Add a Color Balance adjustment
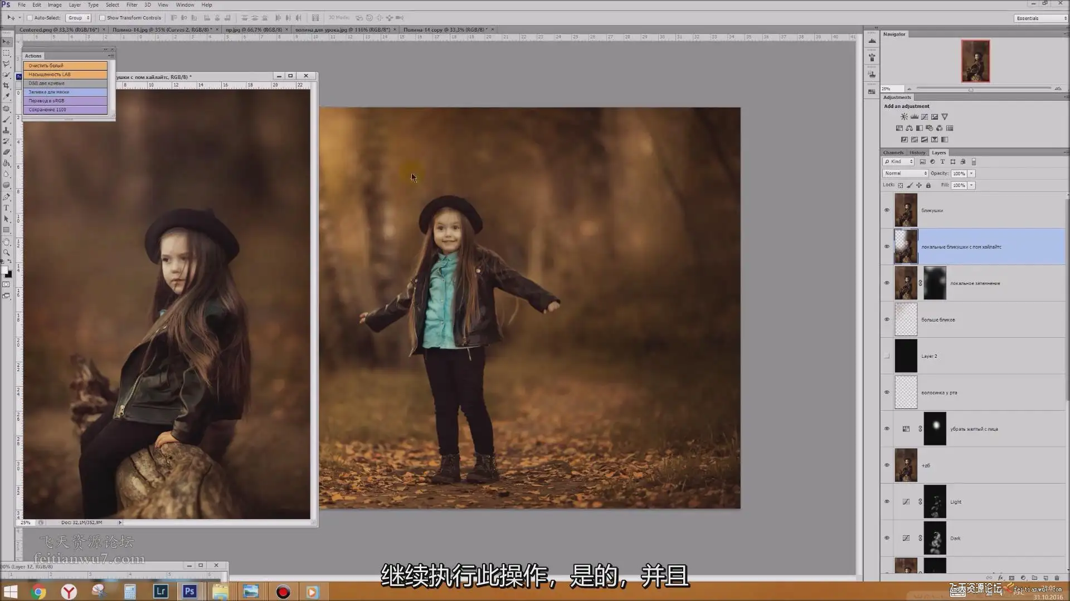1070x601 pixels. 909,128
